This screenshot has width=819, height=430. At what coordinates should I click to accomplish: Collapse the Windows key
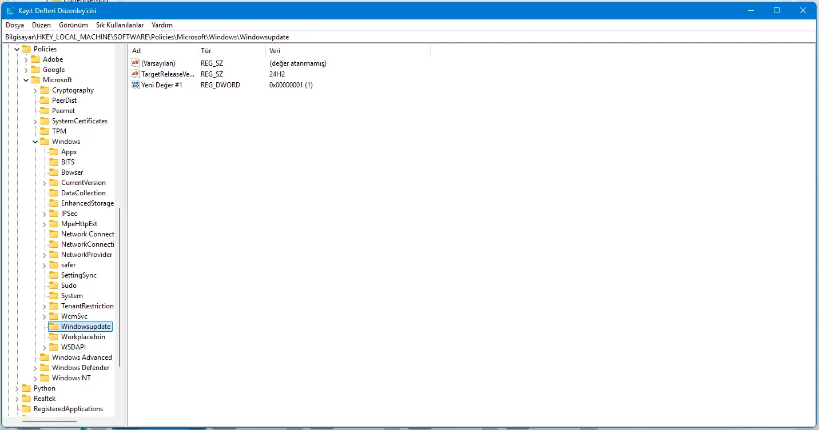35,142
